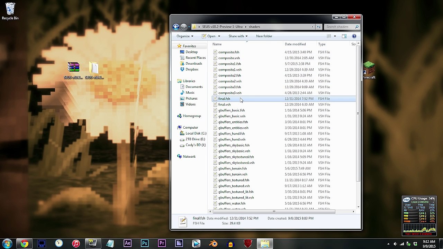The width and height of the screenshot is (443, 249).
Task: Open the Organize dropdown menu
Action: [x=185, y=36]
